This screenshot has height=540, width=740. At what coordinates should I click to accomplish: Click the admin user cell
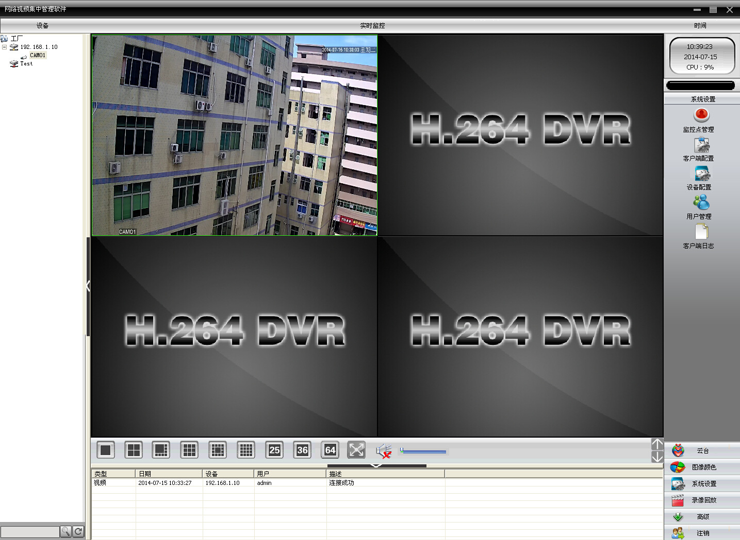(x=264, y=483)
